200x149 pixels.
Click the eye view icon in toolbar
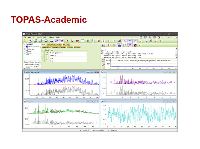[88, 41]
